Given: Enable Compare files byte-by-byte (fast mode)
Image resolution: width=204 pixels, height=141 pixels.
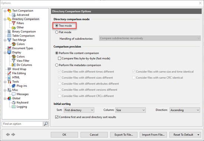Looking at the screenshot, I should [x=59, y=58].
